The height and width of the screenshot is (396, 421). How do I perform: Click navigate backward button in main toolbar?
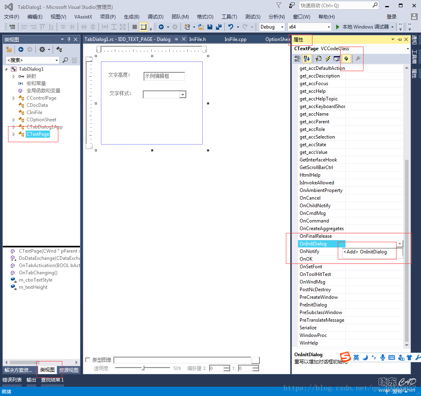click(x=161, y=27)
